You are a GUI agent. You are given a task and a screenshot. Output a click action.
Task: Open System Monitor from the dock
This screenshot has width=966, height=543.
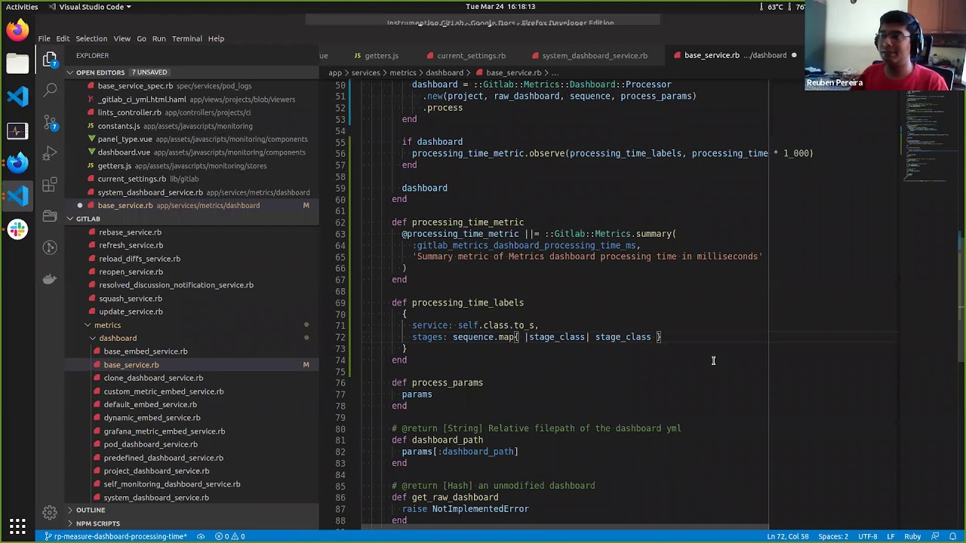click(x=17, y=130)
